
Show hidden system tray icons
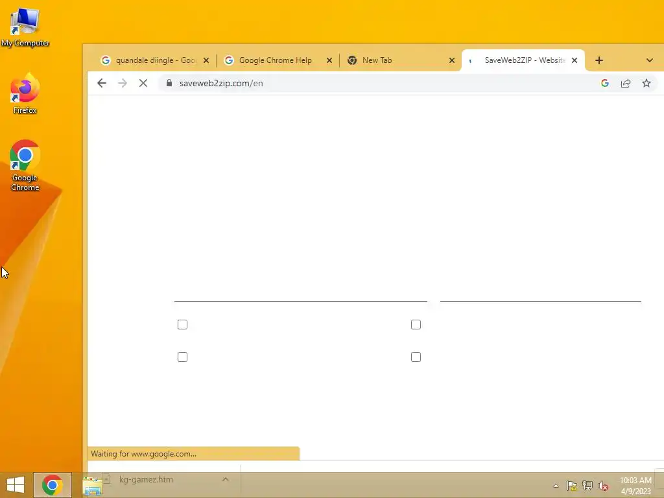coord(556,486)
